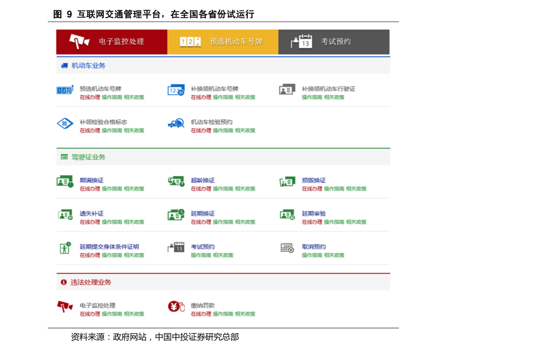
Task: Open the red 电子监控处理 banner tab
Action: 111,42
